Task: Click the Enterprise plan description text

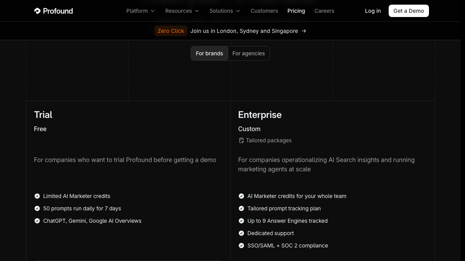Action: [326, 164]
